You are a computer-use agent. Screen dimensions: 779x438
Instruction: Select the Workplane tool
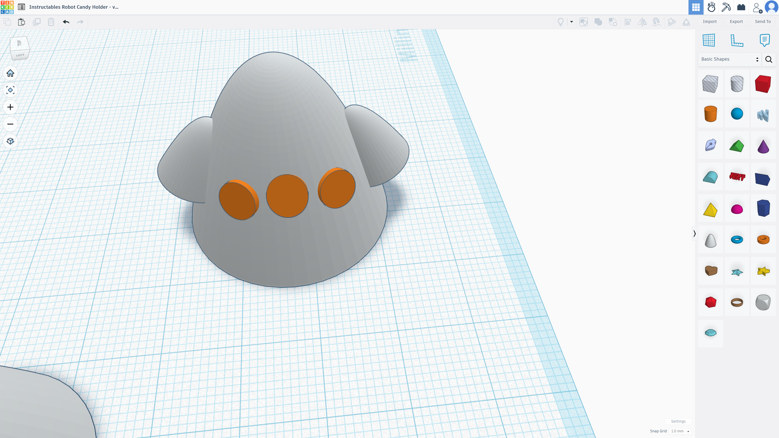coord(709,40)
